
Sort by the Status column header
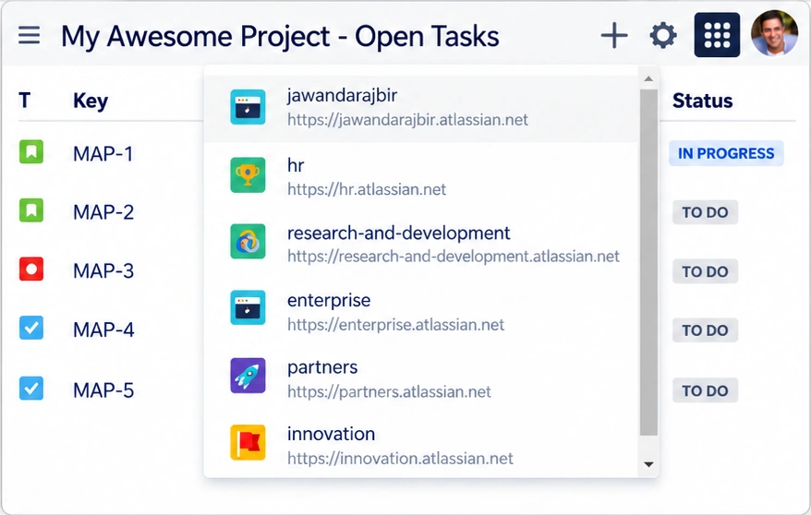click(x=702, y=101)
